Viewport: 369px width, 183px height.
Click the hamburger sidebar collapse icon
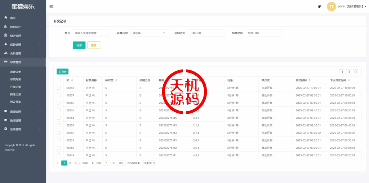click(52, 6)
